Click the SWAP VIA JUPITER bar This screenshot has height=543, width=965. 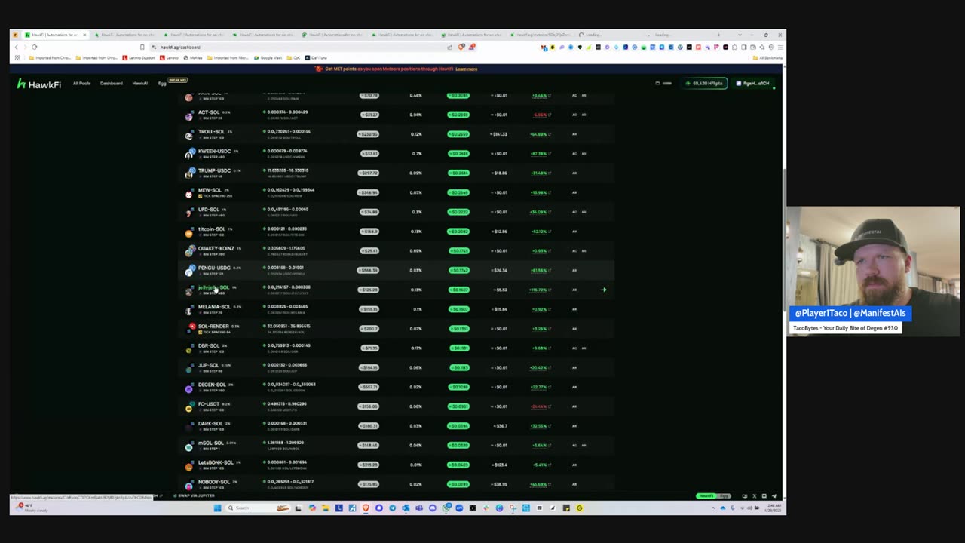195,495
